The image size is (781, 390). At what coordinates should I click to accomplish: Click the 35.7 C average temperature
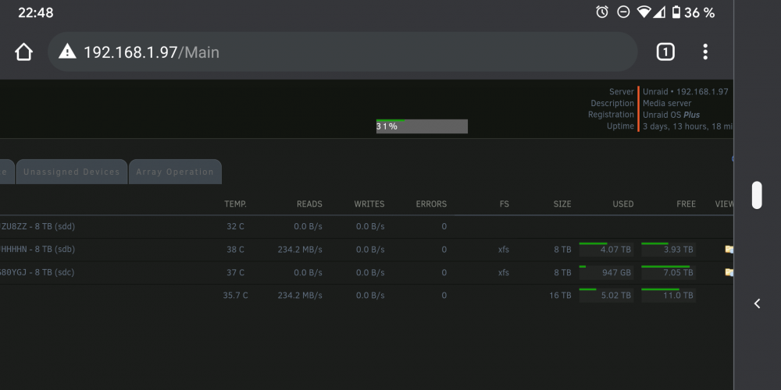click(x=236, y=295)
